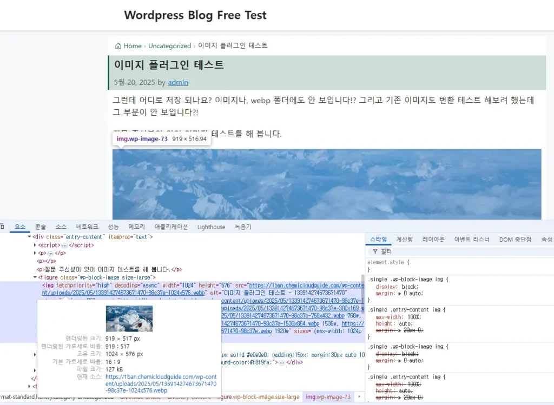Open the 레이아웃 tab
Image resolution: width=554 pixels, height=405 pixels.
click(433, 239)
